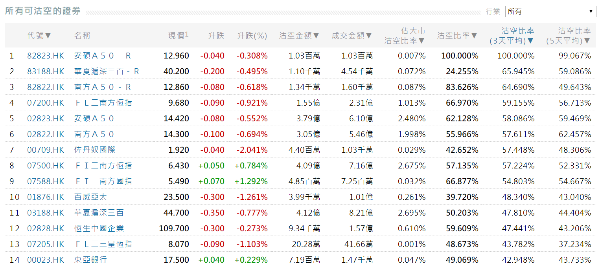Viewport: 600px width, 267px height.
Task: Open stock code 82823.HK link
Action: coord(46,56)
